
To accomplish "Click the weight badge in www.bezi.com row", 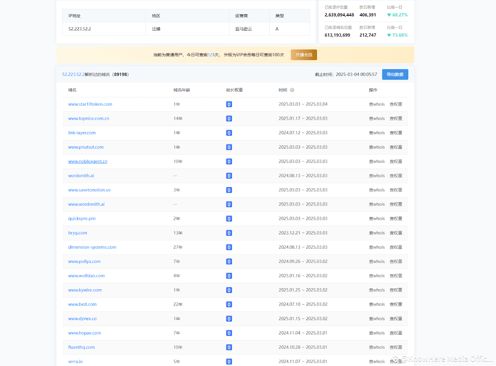I will 229,305.
